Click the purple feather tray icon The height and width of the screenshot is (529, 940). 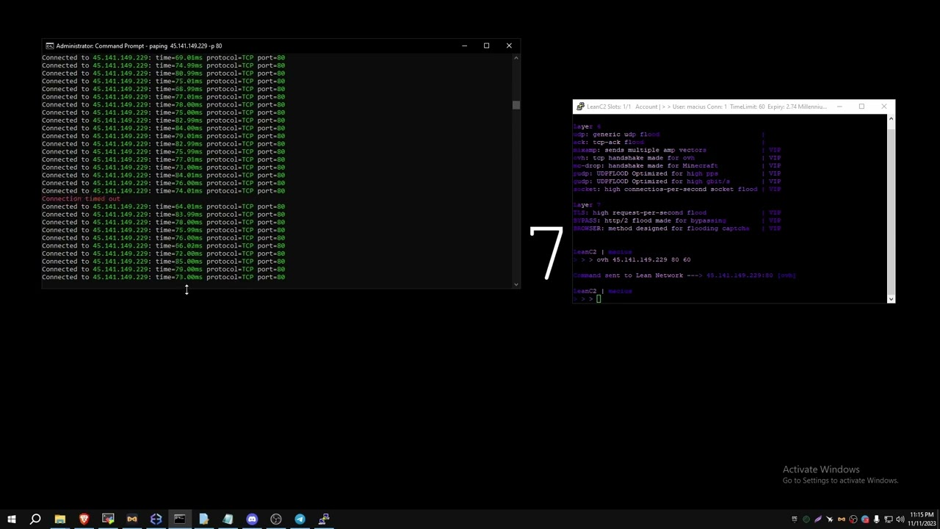coord(818,519)
